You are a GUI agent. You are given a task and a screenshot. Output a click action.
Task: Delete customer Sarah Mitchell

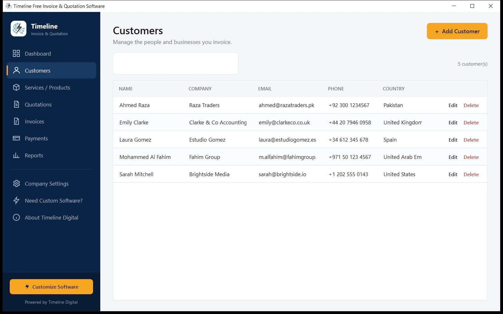pyautogui.click(x=471, y=174)
